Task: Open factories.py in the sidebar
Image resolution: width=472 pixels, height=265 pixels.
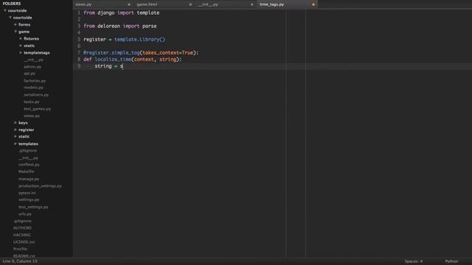Action: pyautogui.click(x=35, y=80)
